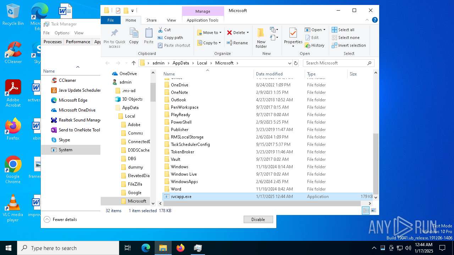Select OneDrive in the navigation pane
Viewport: 454px width, 255px height.
[128, 74]
